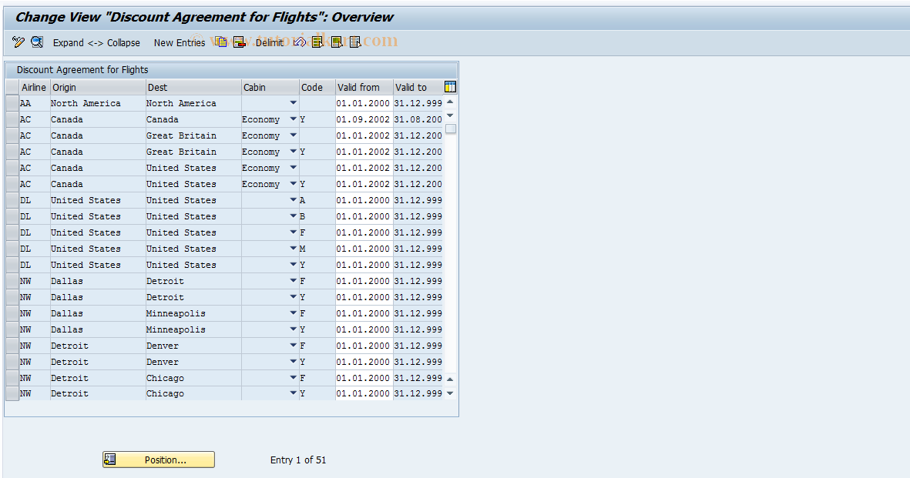The height and width of the screenshot is (478, 910).
Task: Click the Valid to column header
Action: click(x=418, y=87)
